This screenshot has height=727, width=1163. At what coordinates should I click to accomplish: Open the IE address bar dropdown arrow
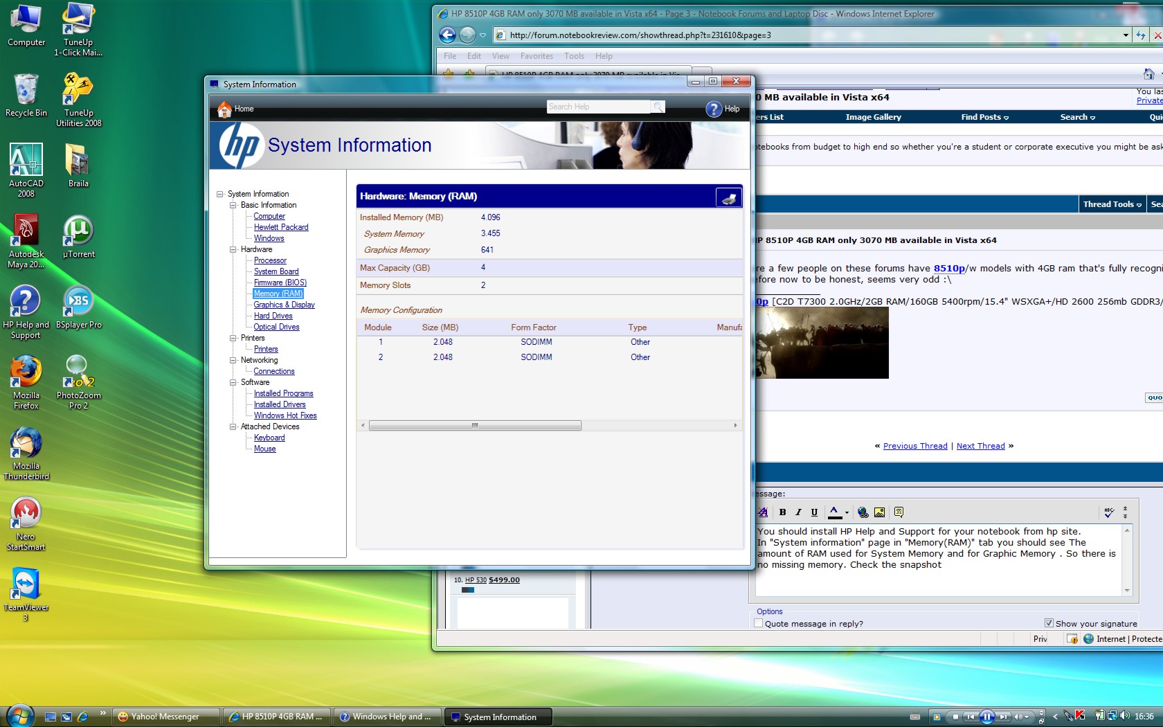[1126, 35]
